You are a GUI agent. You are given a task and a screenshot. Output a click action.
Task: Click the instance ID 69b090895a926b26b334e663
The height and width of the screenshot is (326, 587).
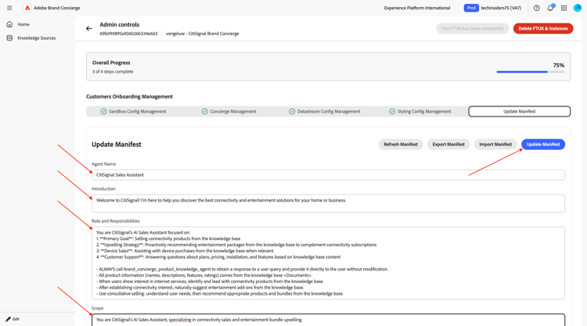pos(128,34)
